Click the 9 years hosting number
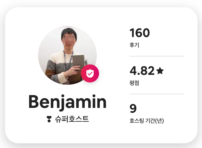202x148 pixels. [133, 108]
